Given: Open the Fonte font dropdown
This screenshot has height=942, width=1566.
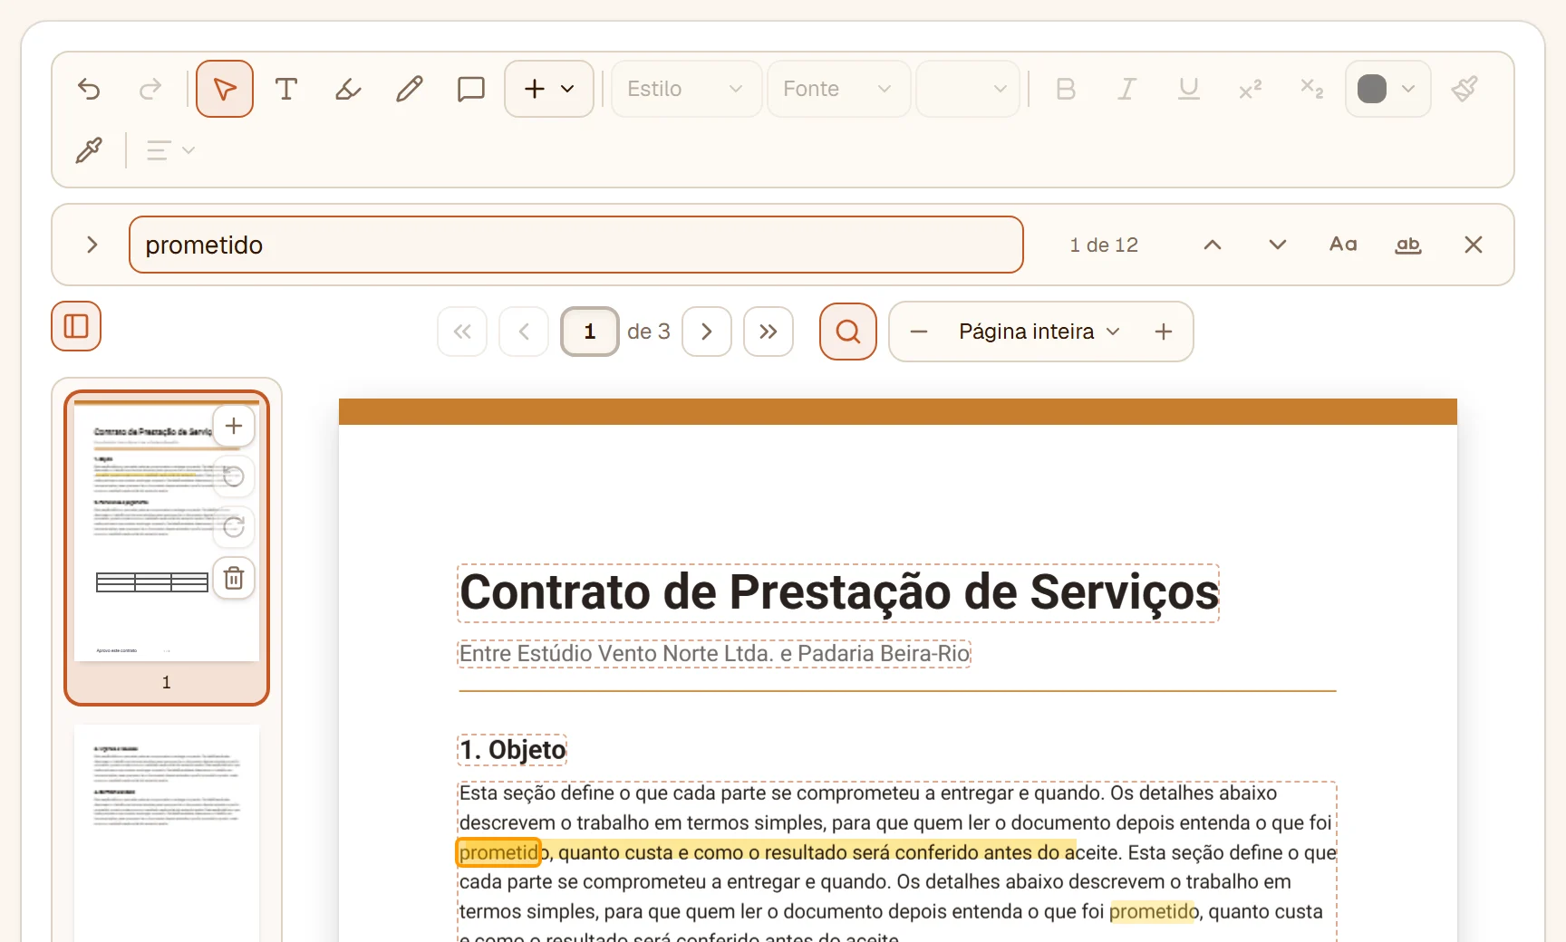Looking at the screenshot, I should pos(838,89).
